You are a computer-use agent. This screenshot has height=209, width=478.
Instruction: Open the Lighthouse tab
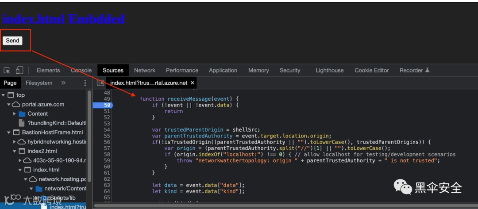click(x=330, y=70)
